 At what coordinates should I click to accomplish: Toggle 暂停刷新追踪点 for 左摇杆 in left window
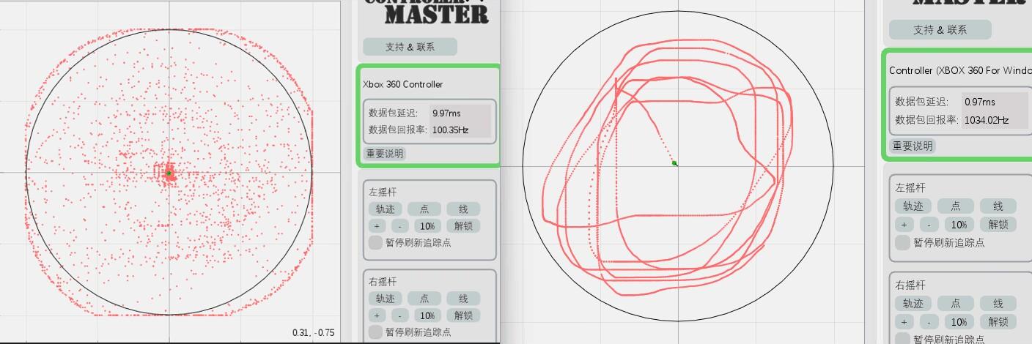click(375, 243)
